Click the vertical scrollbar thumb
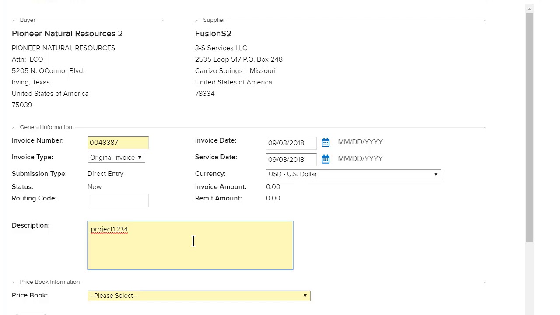The image size is (560, 315). coord(529,127)
